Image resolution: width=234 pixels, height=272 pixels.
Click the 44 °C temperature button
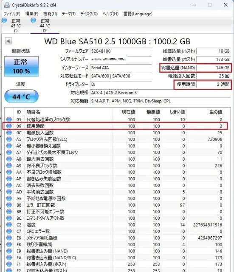pos(21,96)
